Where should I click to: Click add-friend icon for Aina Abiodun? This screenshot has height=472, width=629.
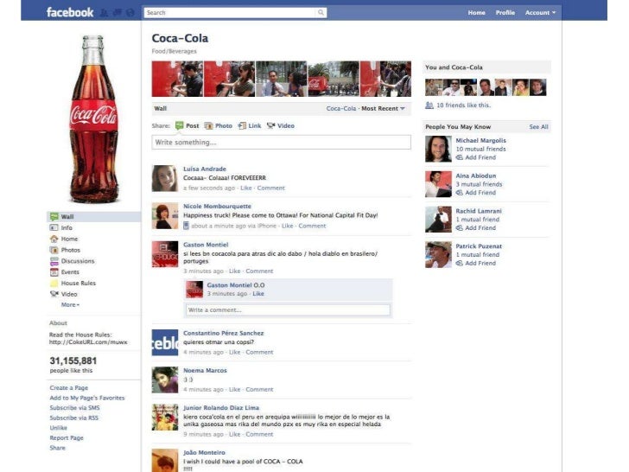pyautogui.click(x=460, y=193)
